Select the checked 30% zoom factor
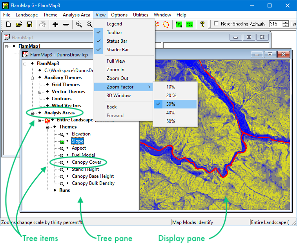Viewport: 297px width, 251px height. click(x=175, y=104)
